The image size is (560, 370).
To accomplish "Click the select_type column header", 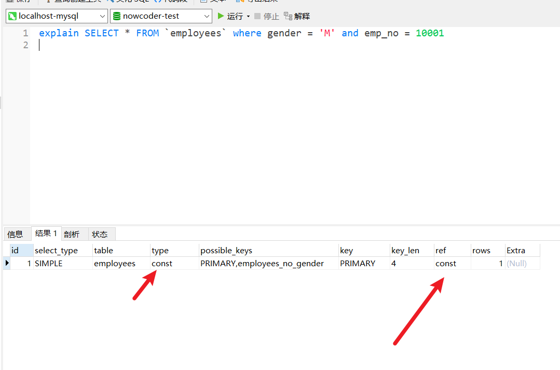I will pos(63,250).
